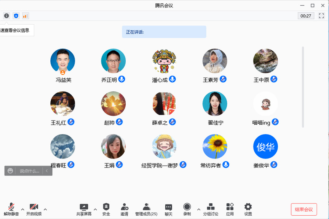The height and width of the screenshot is (219, 329).
Task: Click the 速查看会议信息 tooltip
Action: point(16,30)
